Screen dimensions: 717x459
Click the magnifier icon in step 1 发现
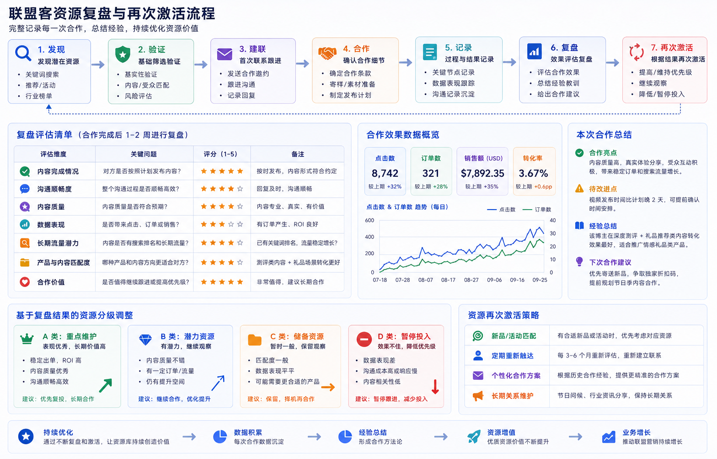[x=23, y=53]
